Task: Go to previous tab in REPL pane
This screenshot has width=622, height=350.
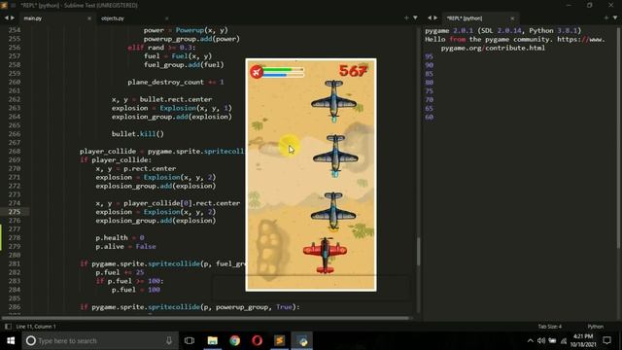Action: click(x=429, y=17)
